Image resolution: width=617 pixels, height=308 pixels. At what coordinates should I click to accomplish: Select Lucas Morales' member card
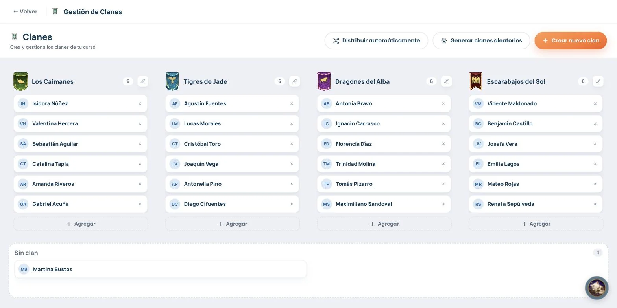pos(232,124)
